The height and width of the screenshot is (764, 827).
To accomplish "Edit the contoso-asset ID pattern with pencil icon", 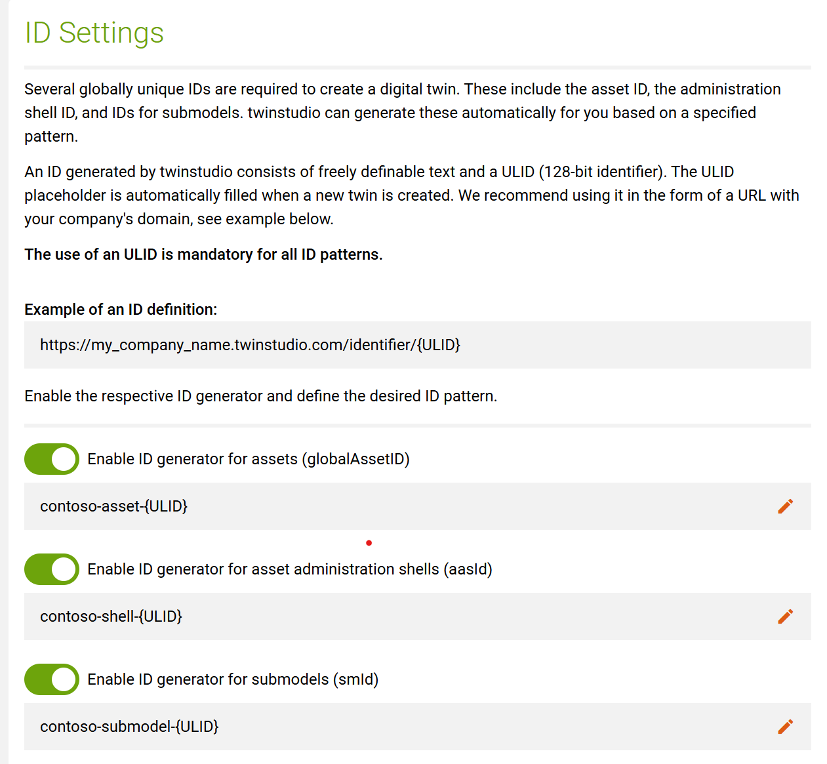I will tap(785, 506).
